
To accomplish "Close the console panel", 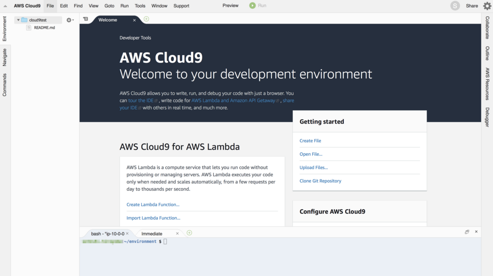I will point(476,232).
